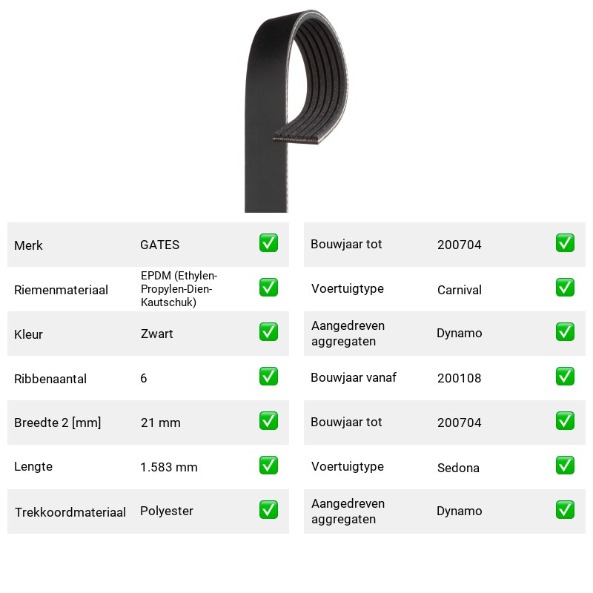Click the ribbed belt product image
593x593 pixels.
(x=296, y=110)
